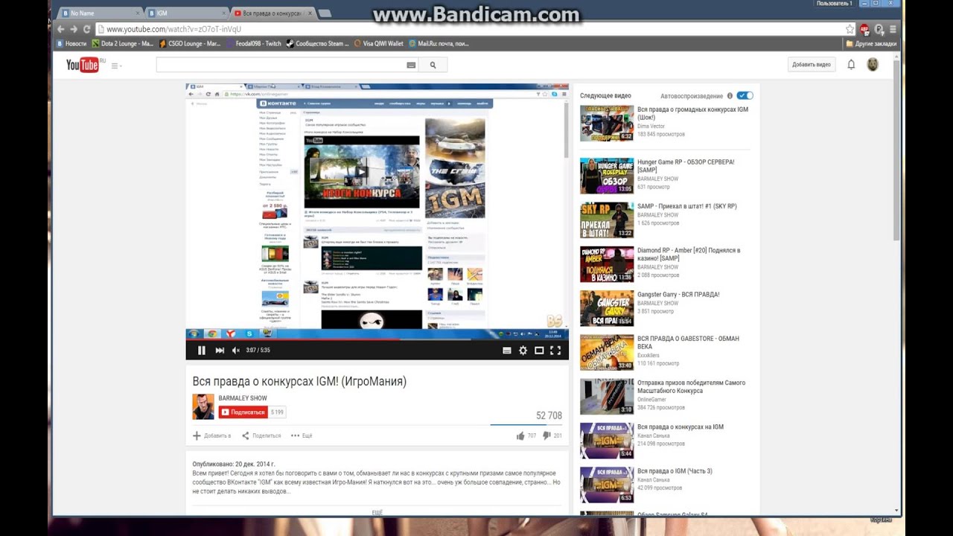Screen dimensions: 953x536
Task: Seek on the video progress bar
Action: (x=377, y=341)
